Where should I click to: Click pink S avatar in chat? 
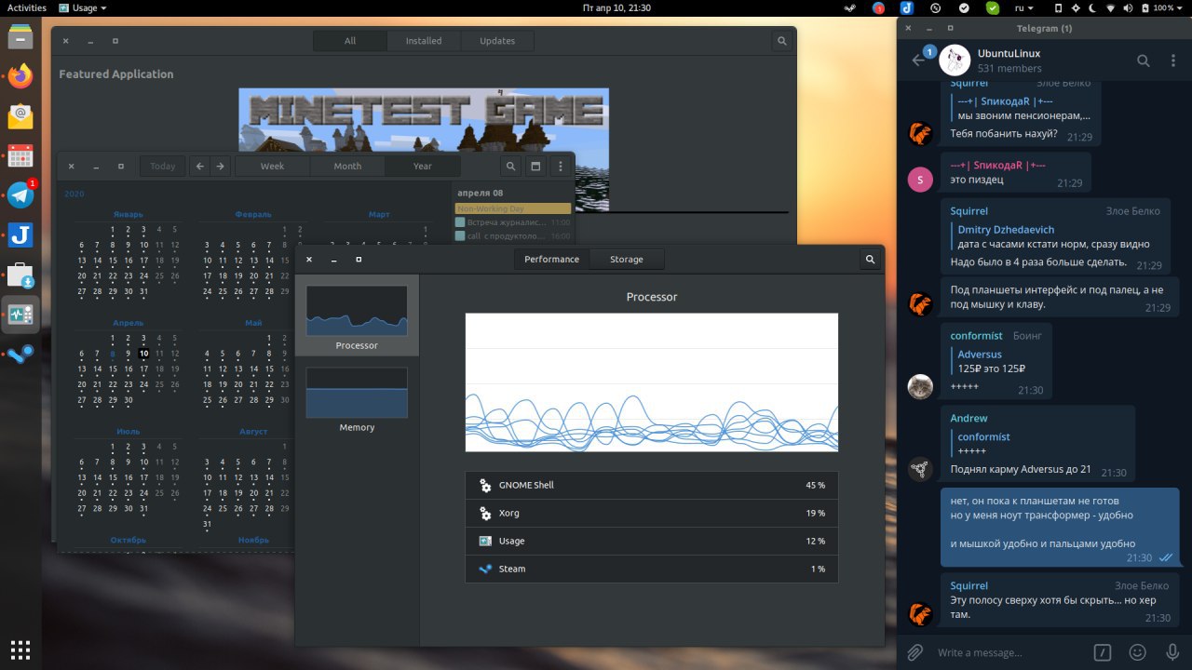click(x=920, y=180)
